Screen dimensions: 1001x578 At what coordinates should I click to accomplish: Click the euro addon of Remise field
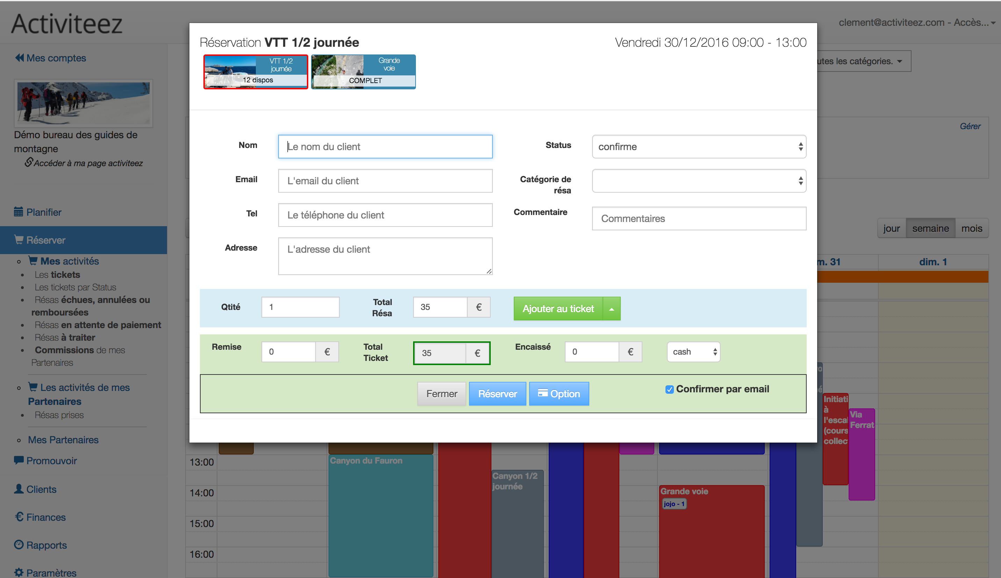[x=327, y=352]
